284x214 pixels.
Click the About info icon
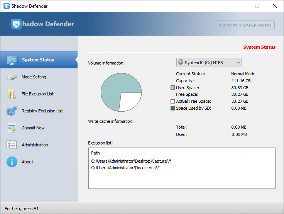[x=12, y=162]
